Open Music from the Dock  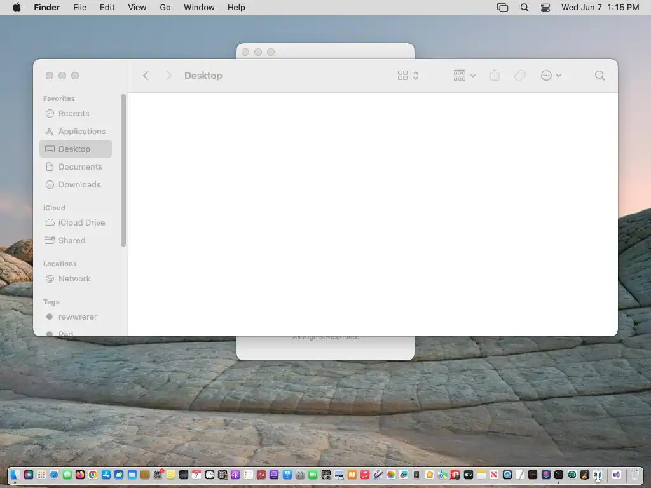(x=365, y=475)
